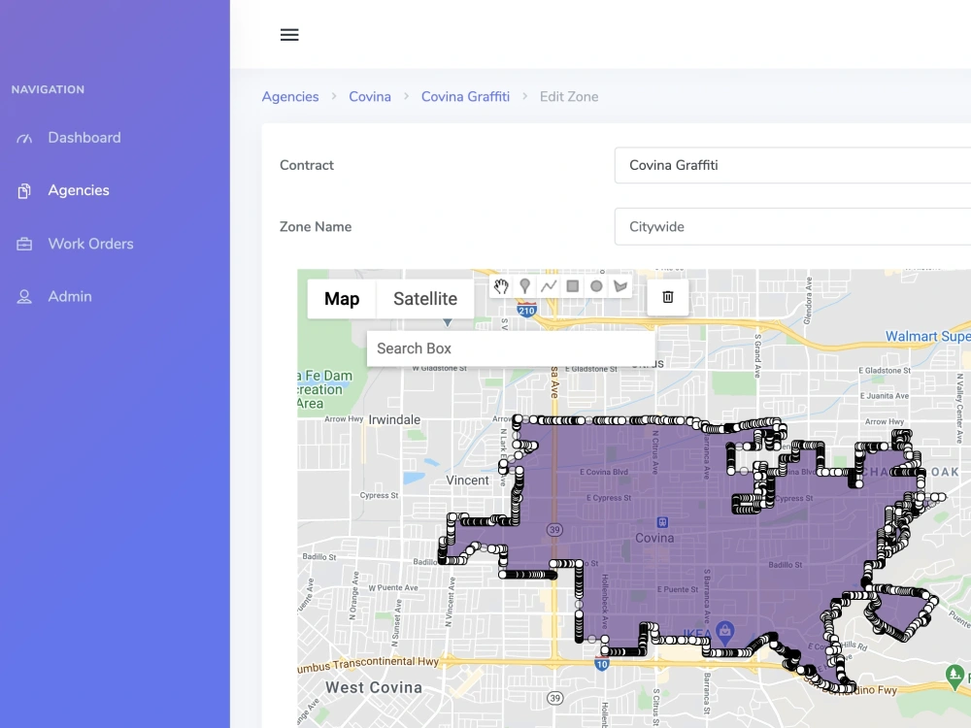
Task: Click the Edit Zone breadcrumb text
Action: point(569,96)
